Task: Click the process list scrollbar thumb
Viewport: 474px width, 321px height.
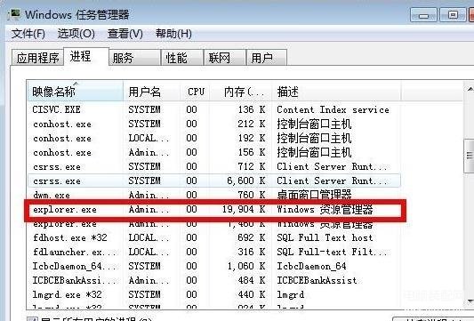Action: tap(470, 156)
